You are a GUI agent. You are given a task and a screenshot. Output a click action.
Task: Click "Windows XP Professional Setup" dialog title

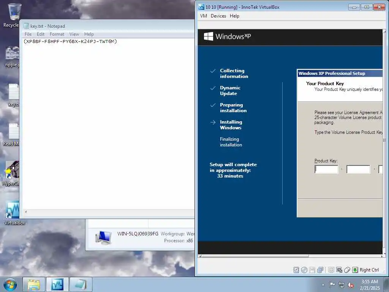(x=332, y=73)
